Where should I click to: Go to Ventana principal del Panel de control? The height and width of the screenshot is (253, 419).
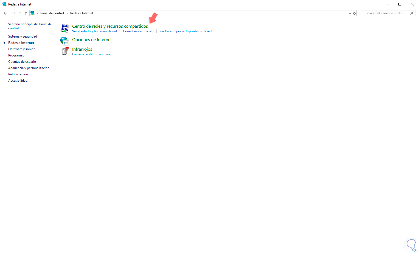point(30,26)
